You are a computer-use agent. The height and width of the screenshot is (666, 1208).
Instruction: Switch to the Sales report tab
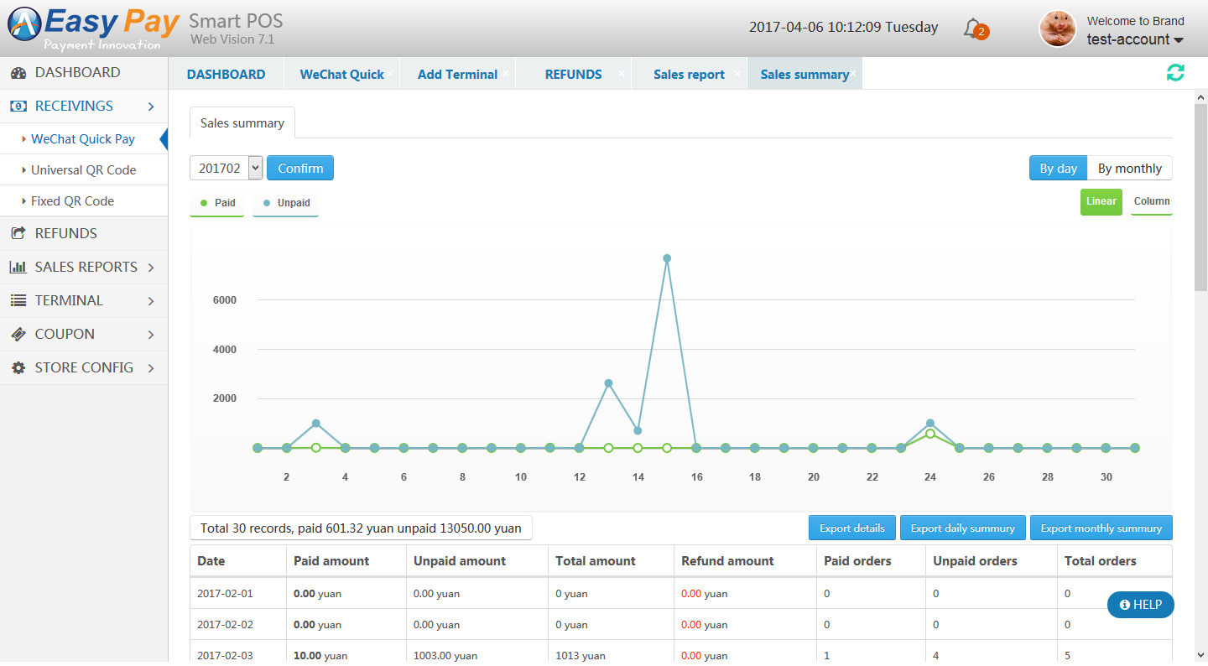[x=689, y=75]
